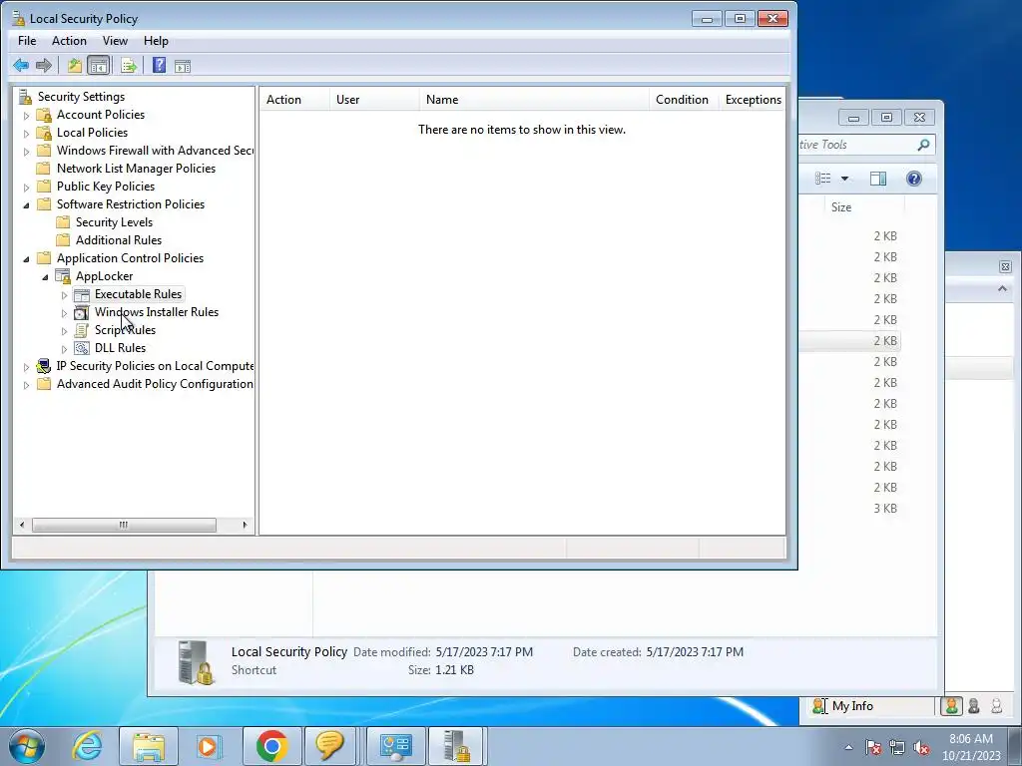Image resolution: width=1022 pixels, height=766 pixels.
Task: Click the Account Policies folder icon
Action: 44,115
